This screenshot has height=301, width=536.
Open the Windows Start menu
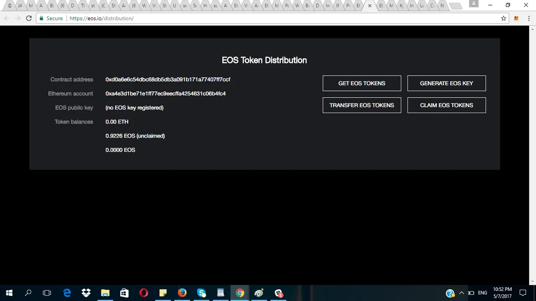coord(9,293)
